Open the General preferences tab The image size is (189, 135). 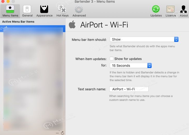[27, 11]
